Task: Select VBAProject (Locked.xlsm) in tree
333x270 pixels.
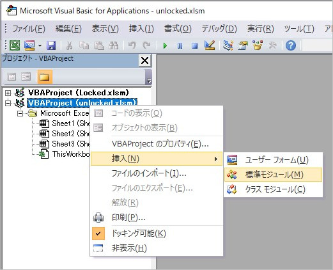Action: tap(79, 93)
